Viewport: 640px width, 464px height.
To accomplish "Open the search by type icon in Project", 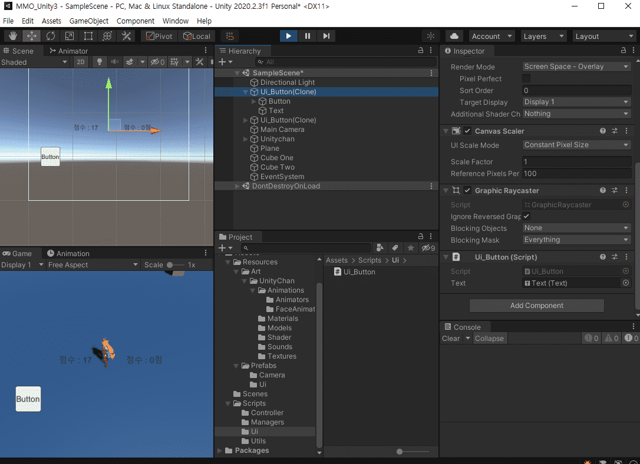I will point(380,247).
